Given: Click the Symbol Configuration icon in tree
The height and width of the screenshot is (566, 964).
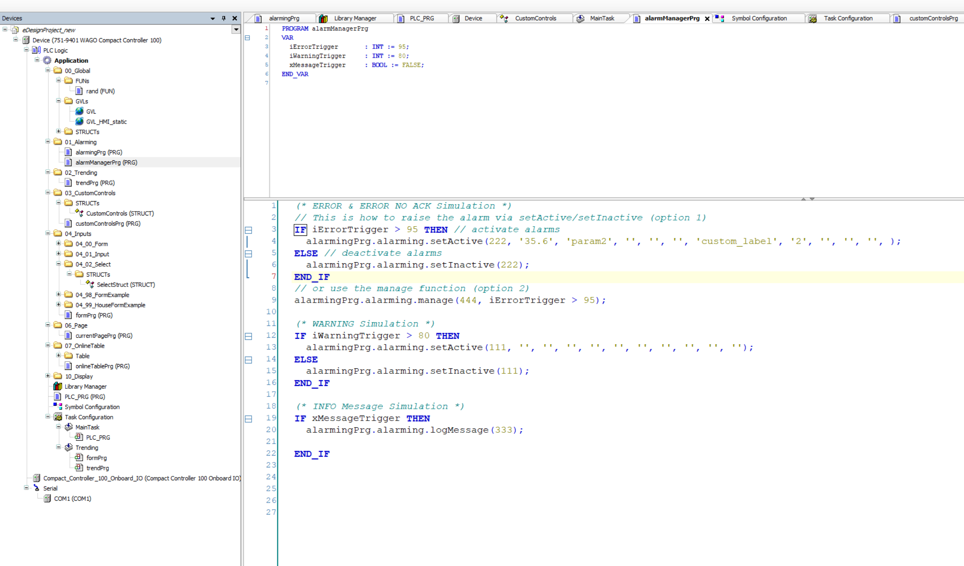Looking at the screenshot, I should pyautogui.click(x=58, y=406).
